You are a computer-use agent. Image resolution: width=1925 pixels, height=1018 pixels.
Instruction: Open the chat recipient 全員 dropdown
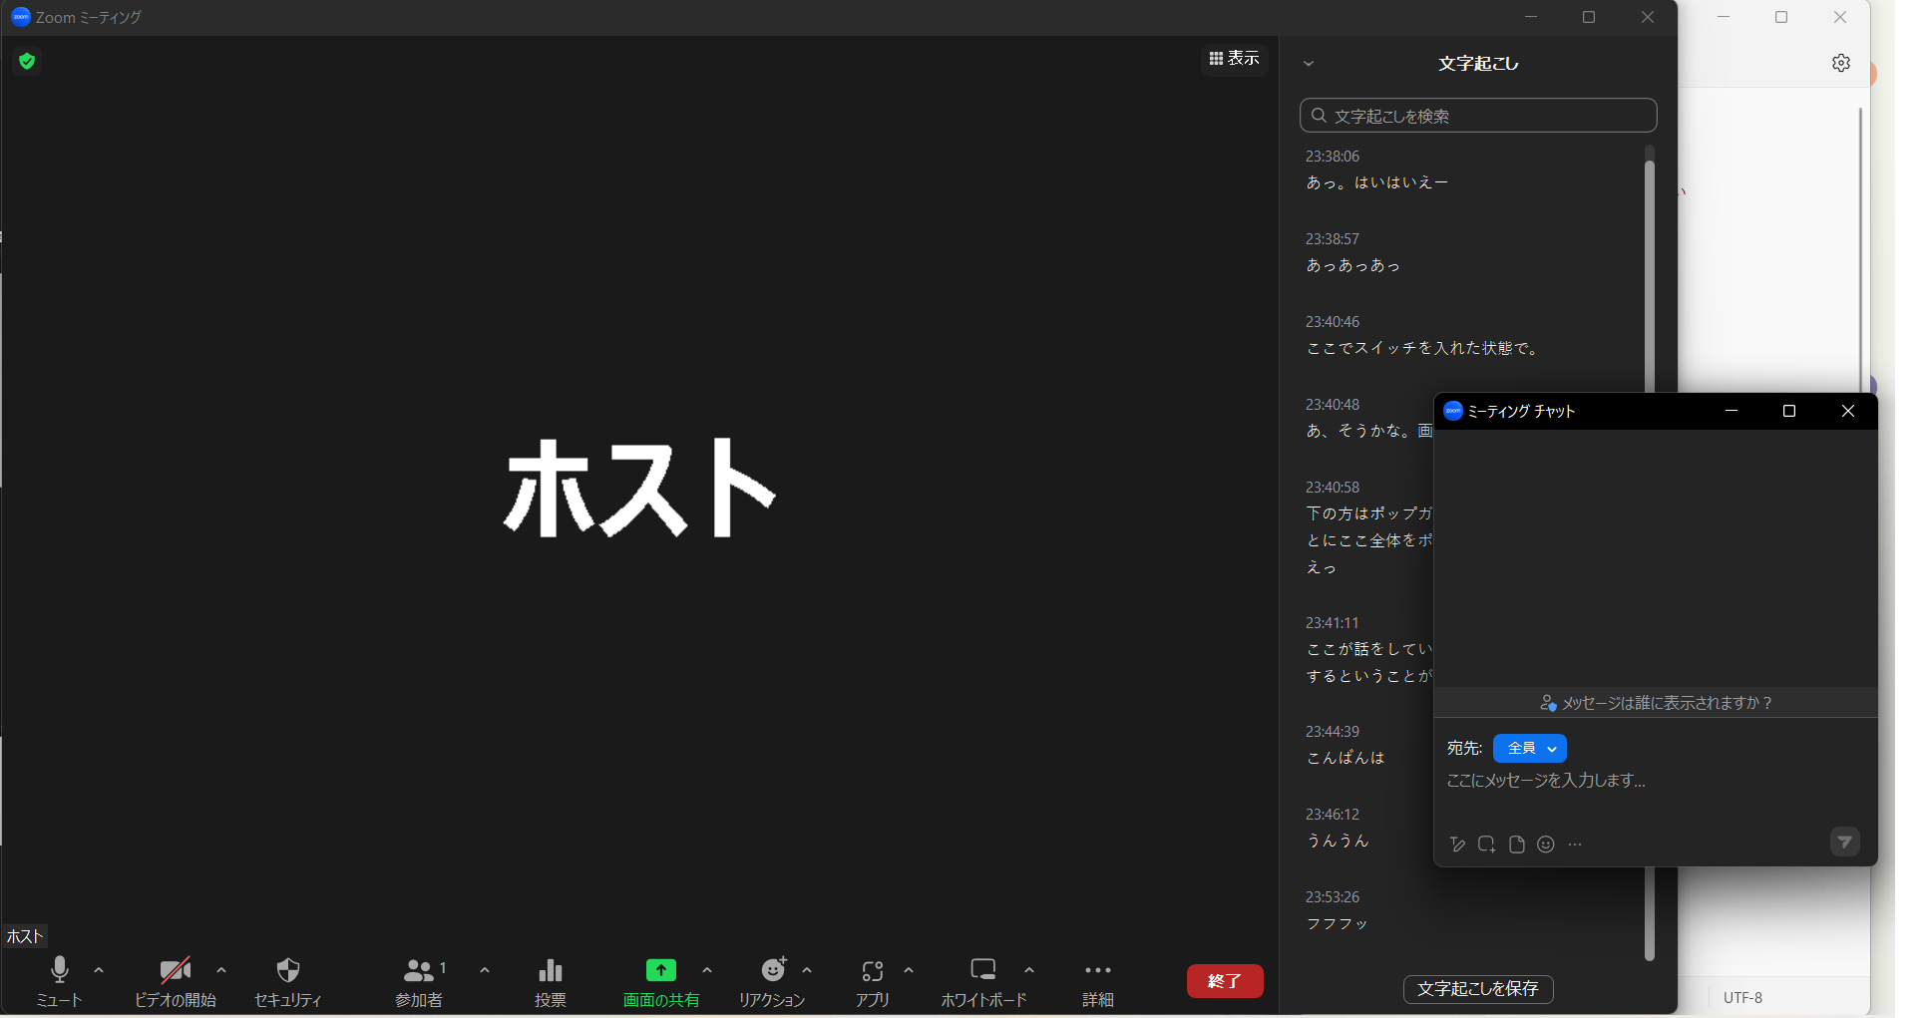pyautogui.click(x=1530, y=749)
